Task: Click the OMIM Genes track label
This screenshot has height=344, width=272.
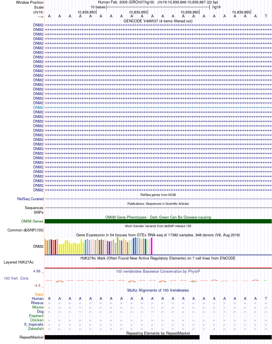Action: click(32, 221)
